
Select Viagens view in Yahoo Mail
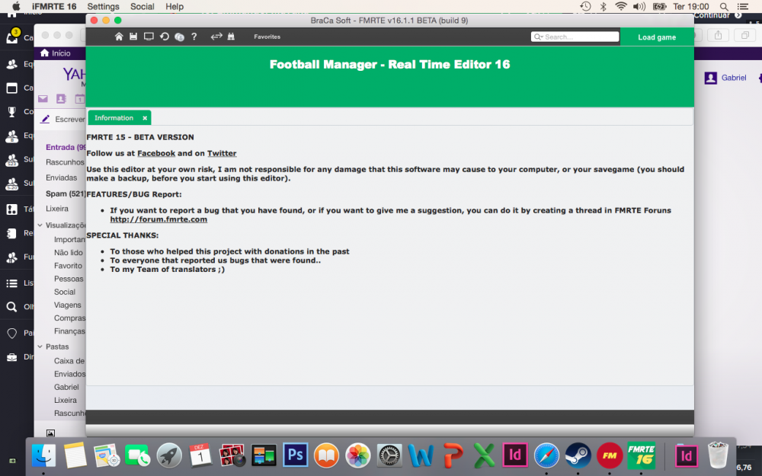(68, 305)
